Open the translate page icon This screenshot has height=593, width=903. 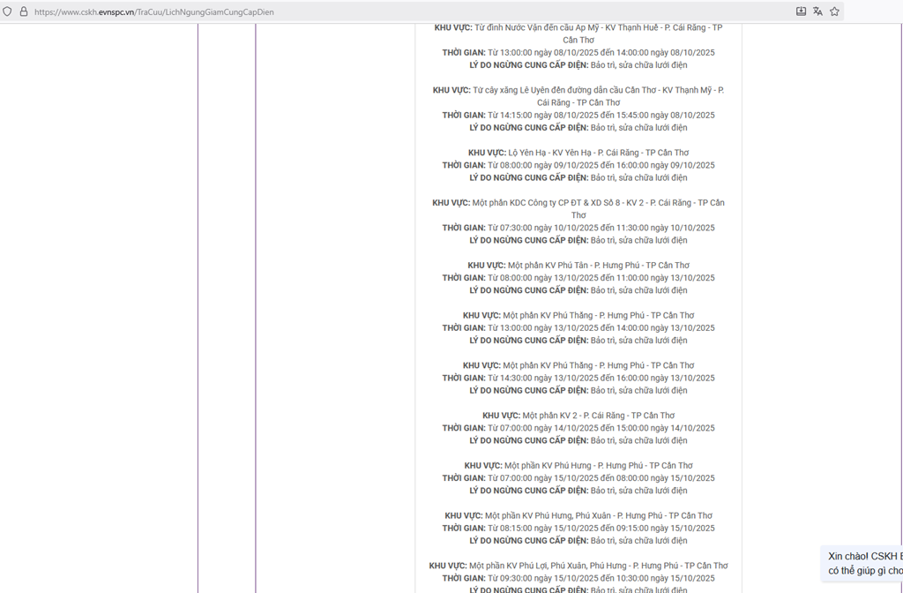tap(817, 11)
